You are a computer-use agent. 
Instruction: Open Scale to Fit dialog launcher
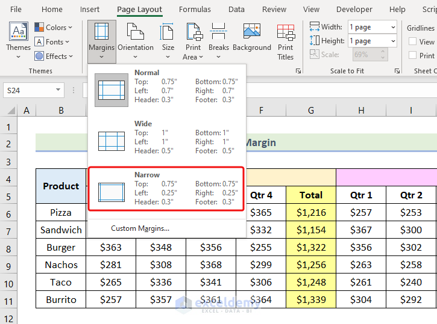pyautogui.click(x=397, y=71)
